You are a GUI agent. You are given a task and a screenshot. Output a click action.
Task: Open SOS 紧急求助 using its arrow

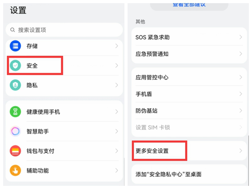241,37
